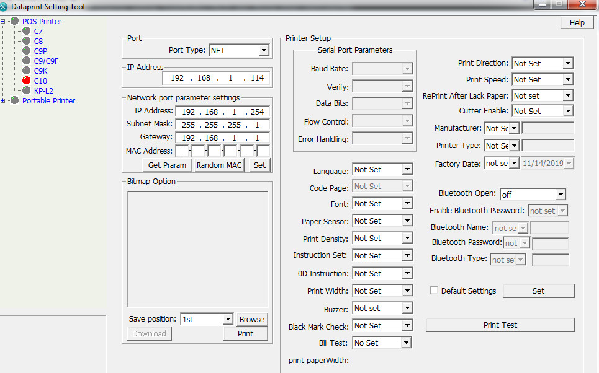Select C8 printer model in tree

pos(38,41)
